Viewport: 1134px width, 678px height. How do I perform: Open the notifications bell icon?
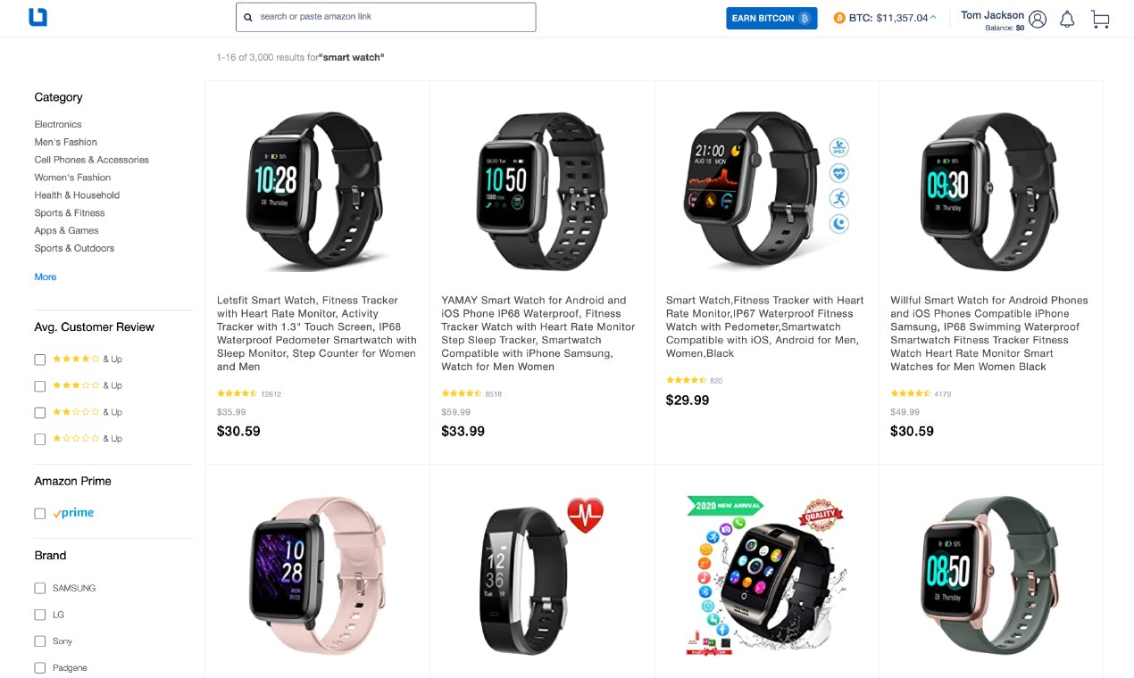[x=1067, y=19]
